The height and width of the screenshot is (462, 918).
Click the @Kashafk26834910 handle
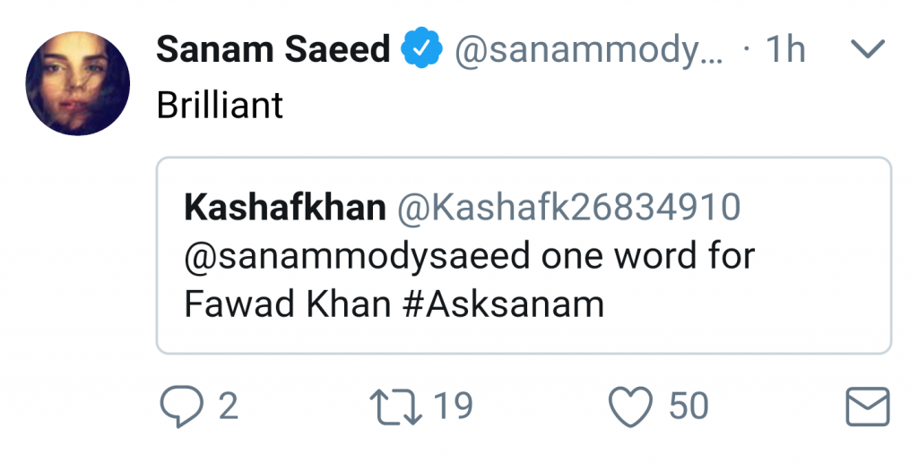(x=569, y=208)
